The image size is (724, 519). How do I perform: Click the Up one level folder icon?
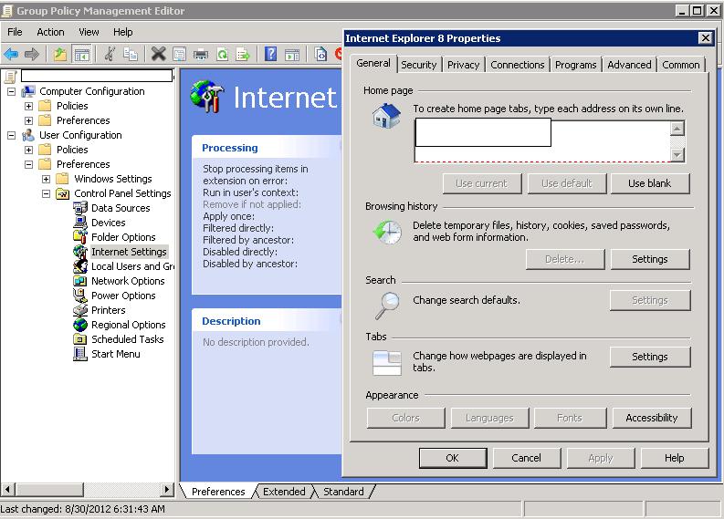(x=60, y=55)
